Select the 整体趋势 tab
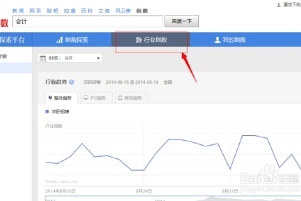This screenshot has width=301, height=201. pos(61,98)
